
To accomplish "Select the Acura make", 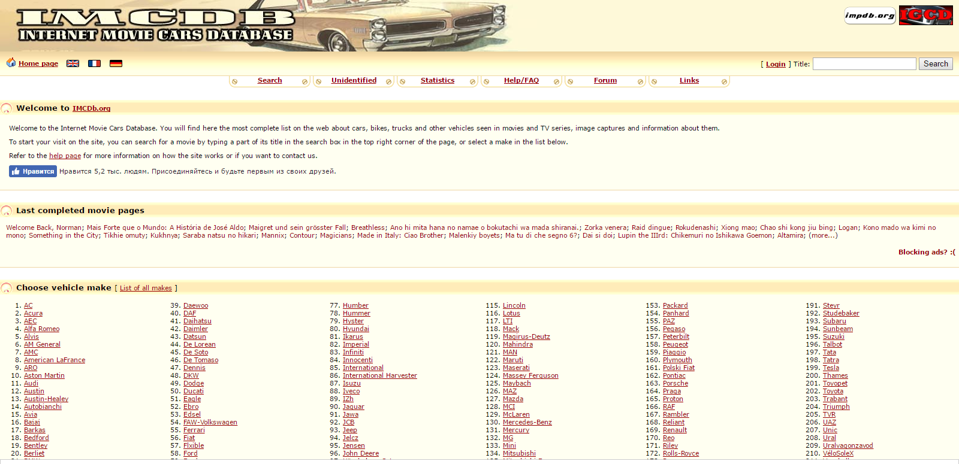I will point(34,313).
